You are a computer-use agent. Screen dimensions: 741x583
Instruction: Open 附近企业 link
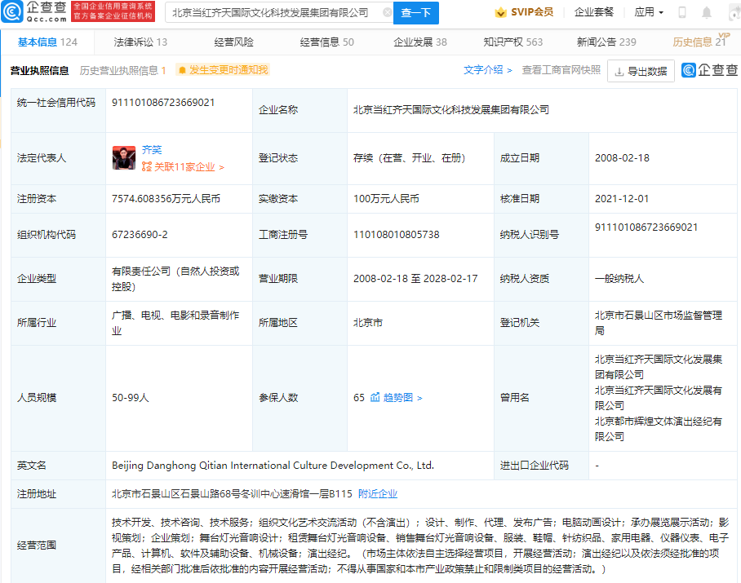tap(378, 493)
